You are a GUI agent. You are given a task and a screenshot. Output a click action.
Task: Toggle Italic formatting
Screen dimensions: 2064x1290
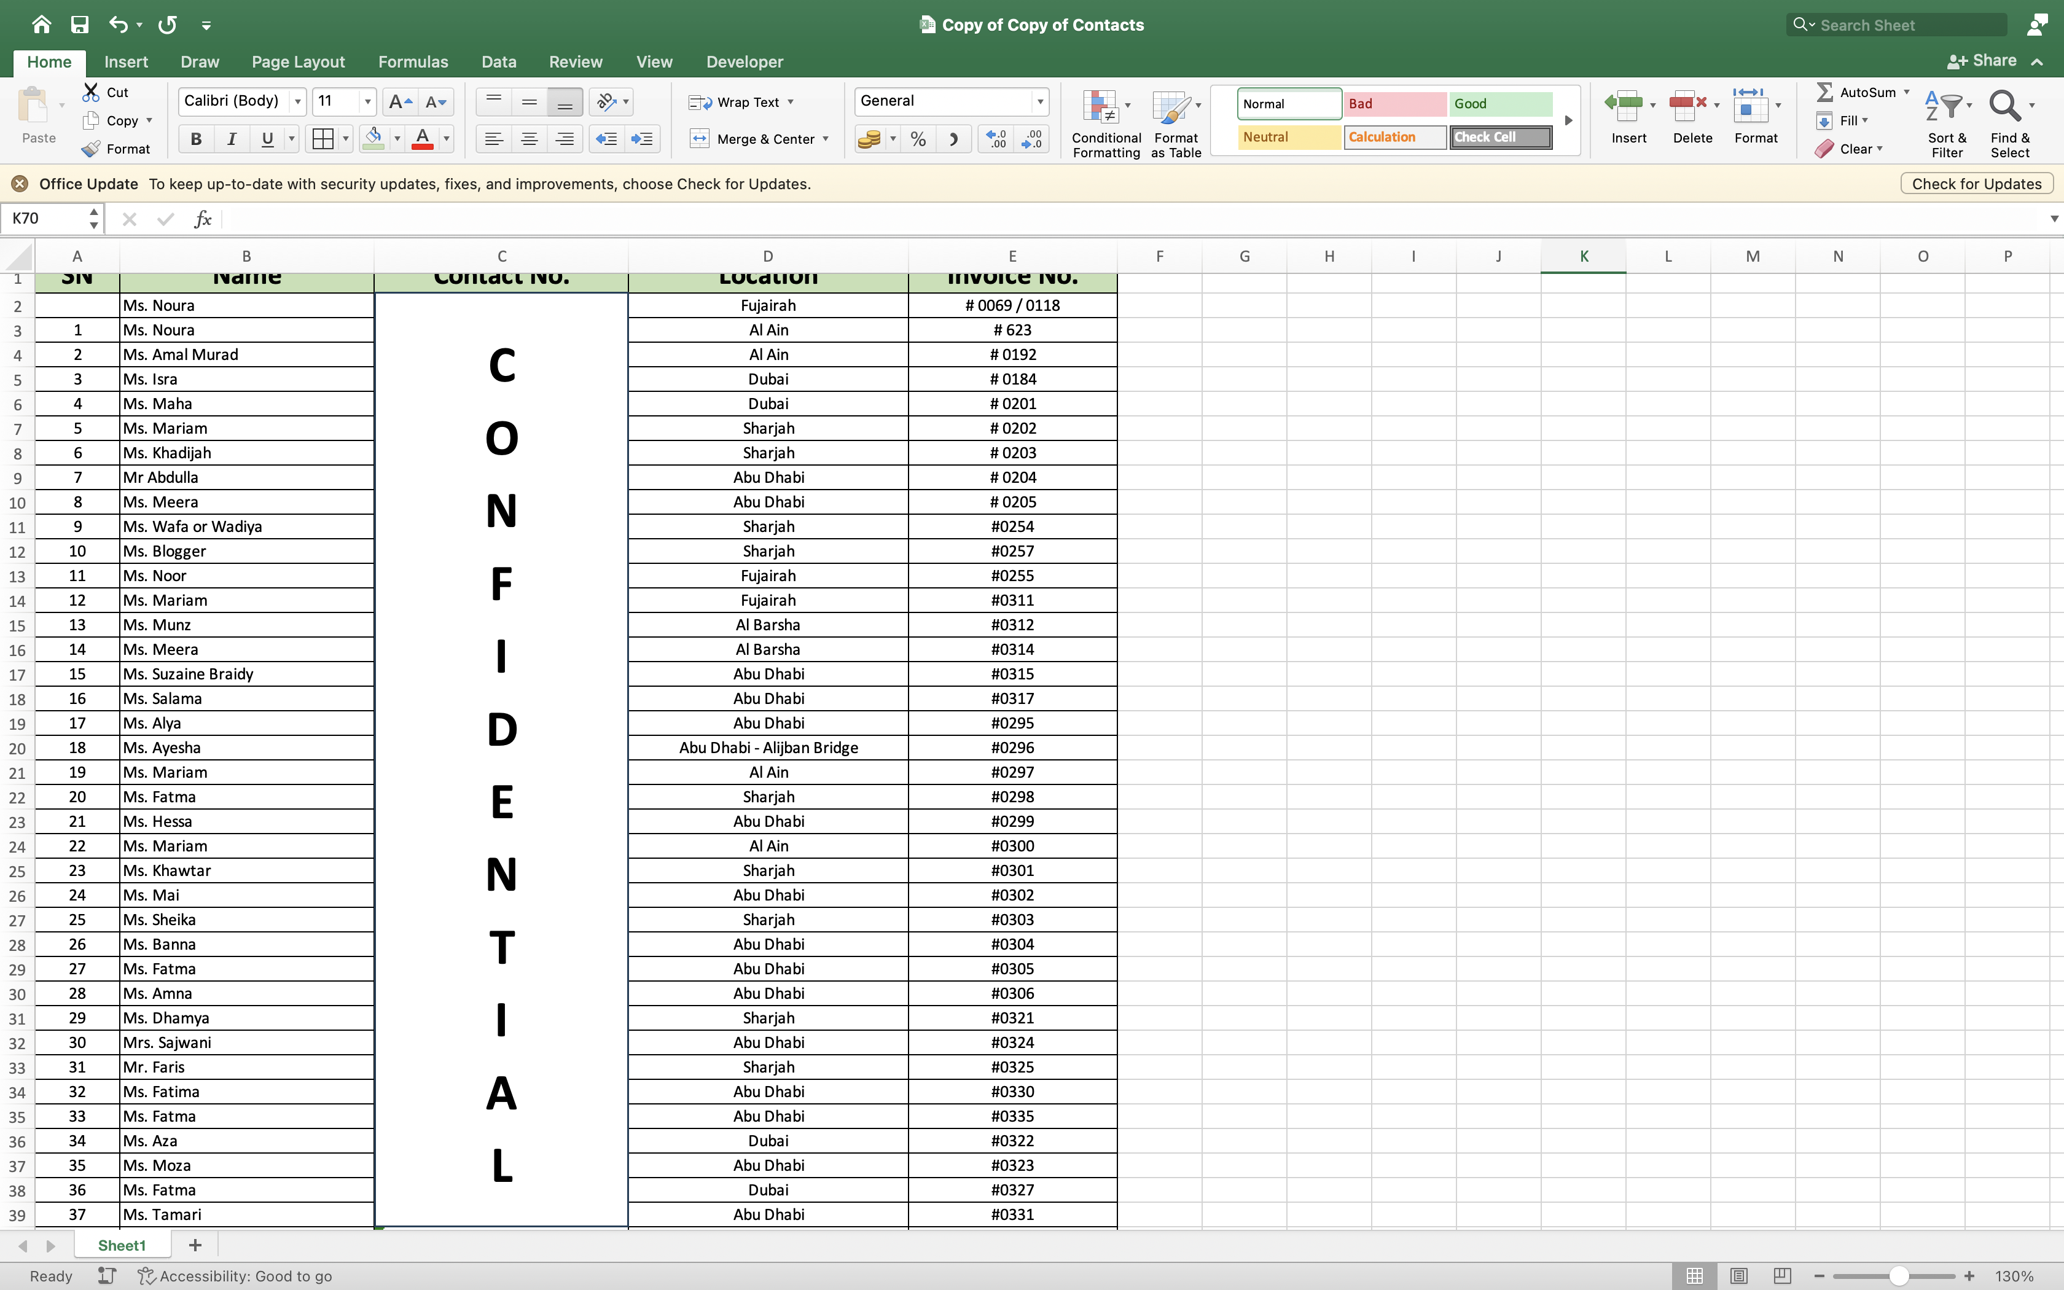pos(231,139)
